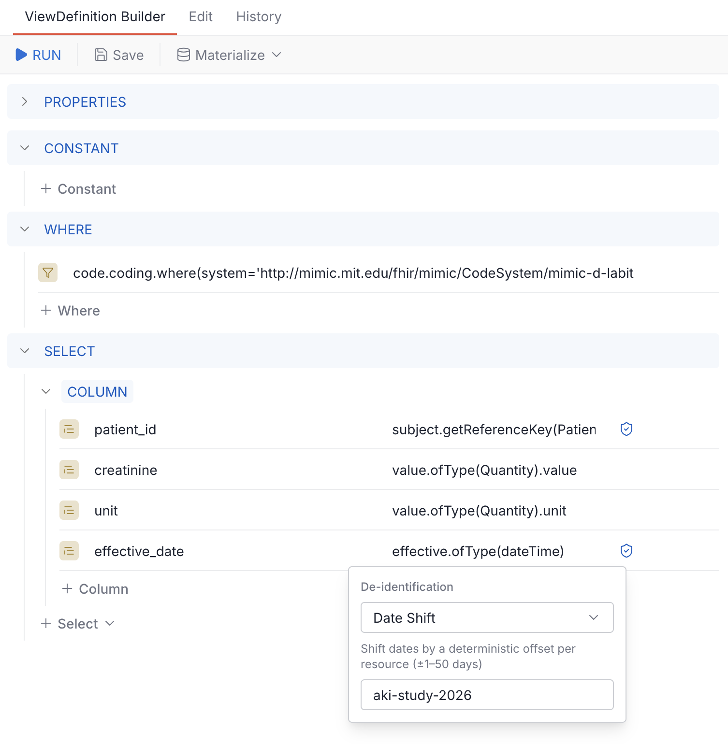Image resolution: width=728 pixels, height=744 pixels.
Task: Toggle the COLUMN badge in SELECT
Action: pos(97,391)
